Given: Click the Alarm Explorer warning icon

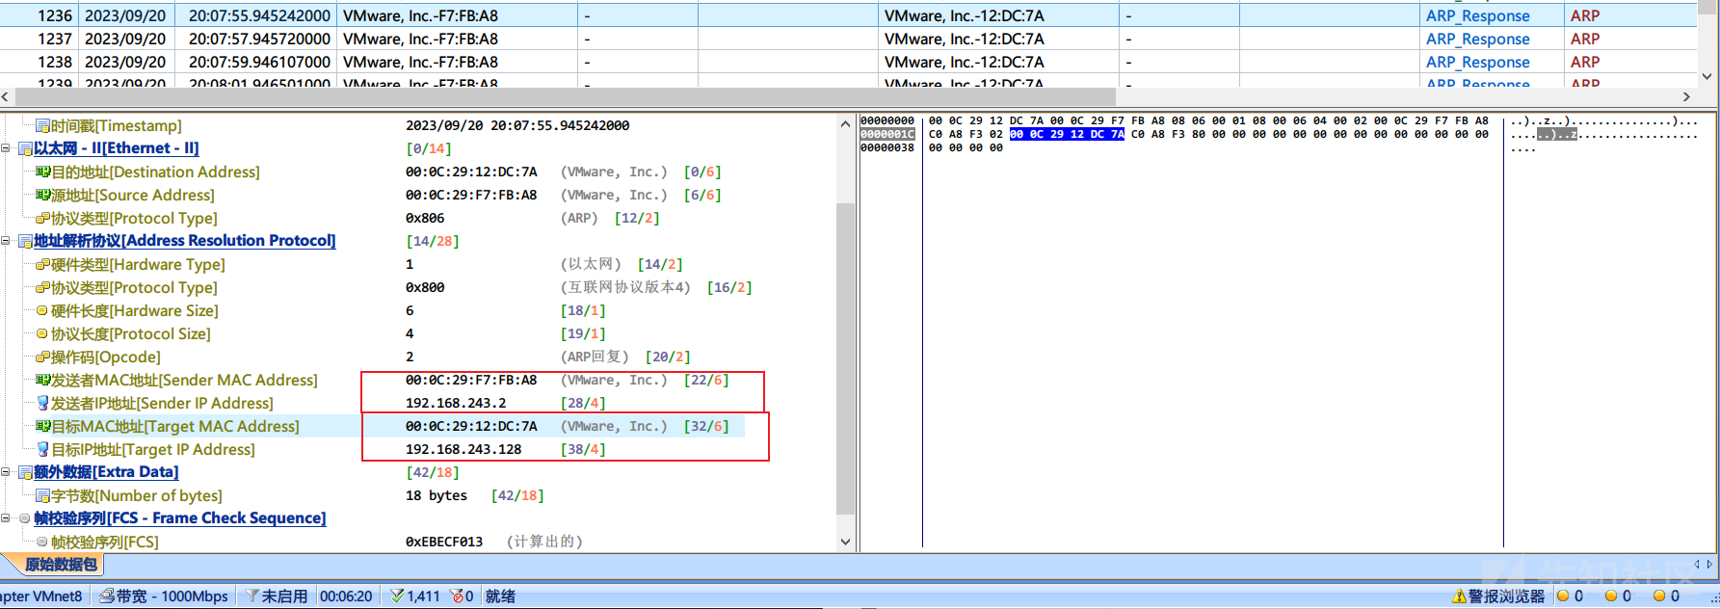Looking at the screenshot, I should (1459, 596).
